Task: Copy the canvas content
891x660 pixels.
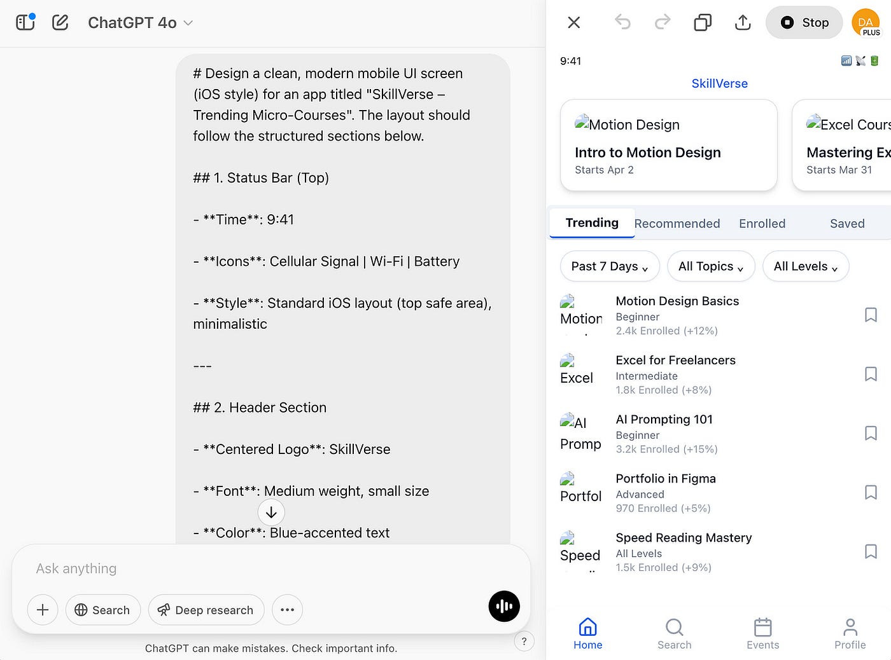Action: click(x=703, y=23)
